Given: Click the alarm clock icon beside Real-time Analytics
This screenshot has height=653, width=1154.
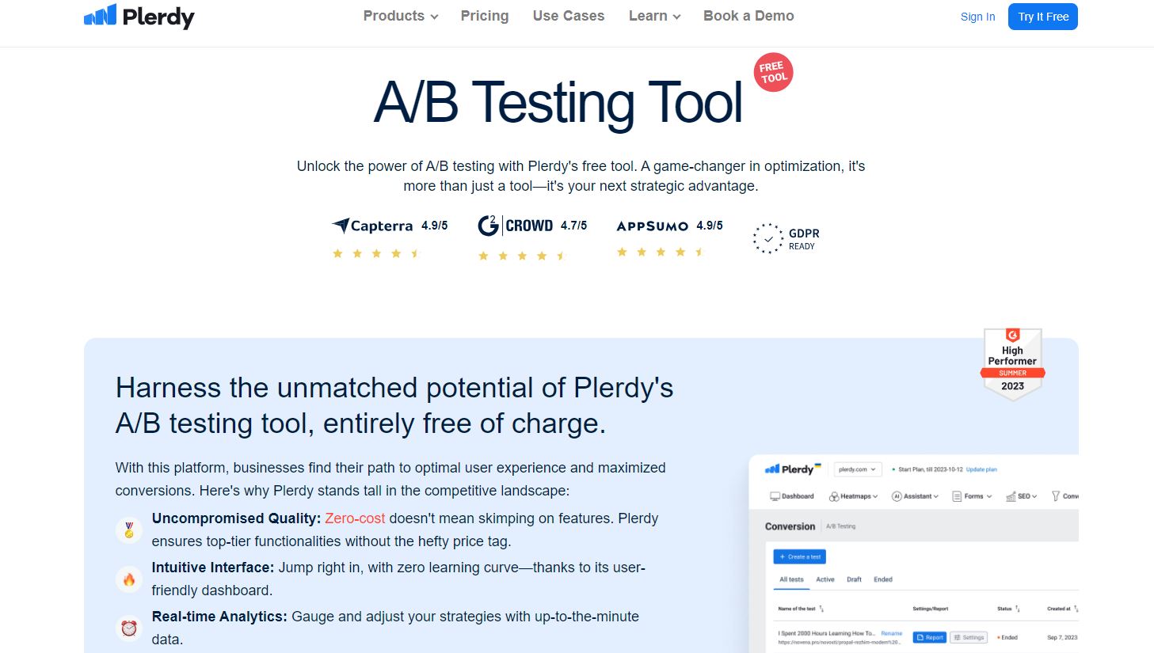Looking at the screenshot, I should (x=129, y=628).
